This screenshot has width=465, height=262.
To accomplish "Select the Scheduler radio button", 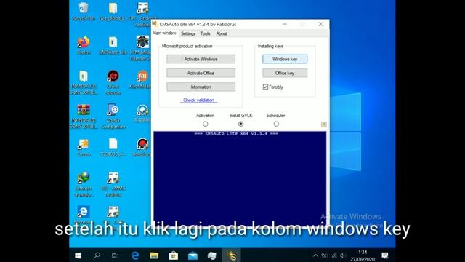I will point(276,124).
